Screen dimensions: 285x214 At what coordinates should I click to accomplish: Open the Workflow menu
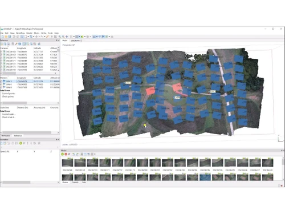coord(21,33)
